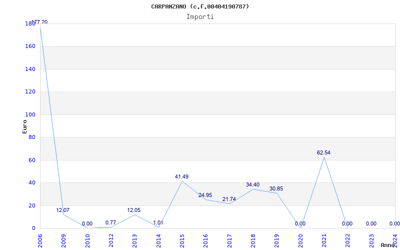Click the 2018 data point on line

pyautogui.click(x=253, y=189)
